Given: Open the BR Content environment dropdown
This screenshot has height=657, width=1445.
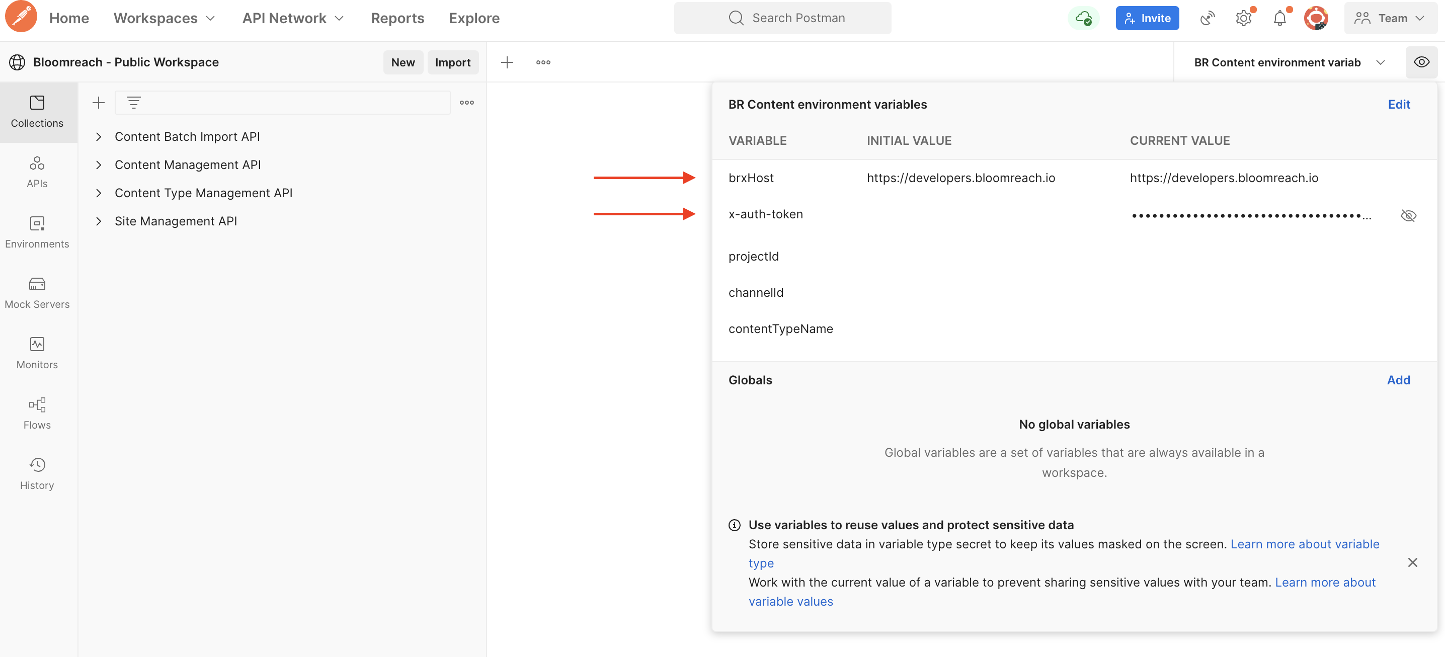Looking at the screenshot, I should (1380, 62).
